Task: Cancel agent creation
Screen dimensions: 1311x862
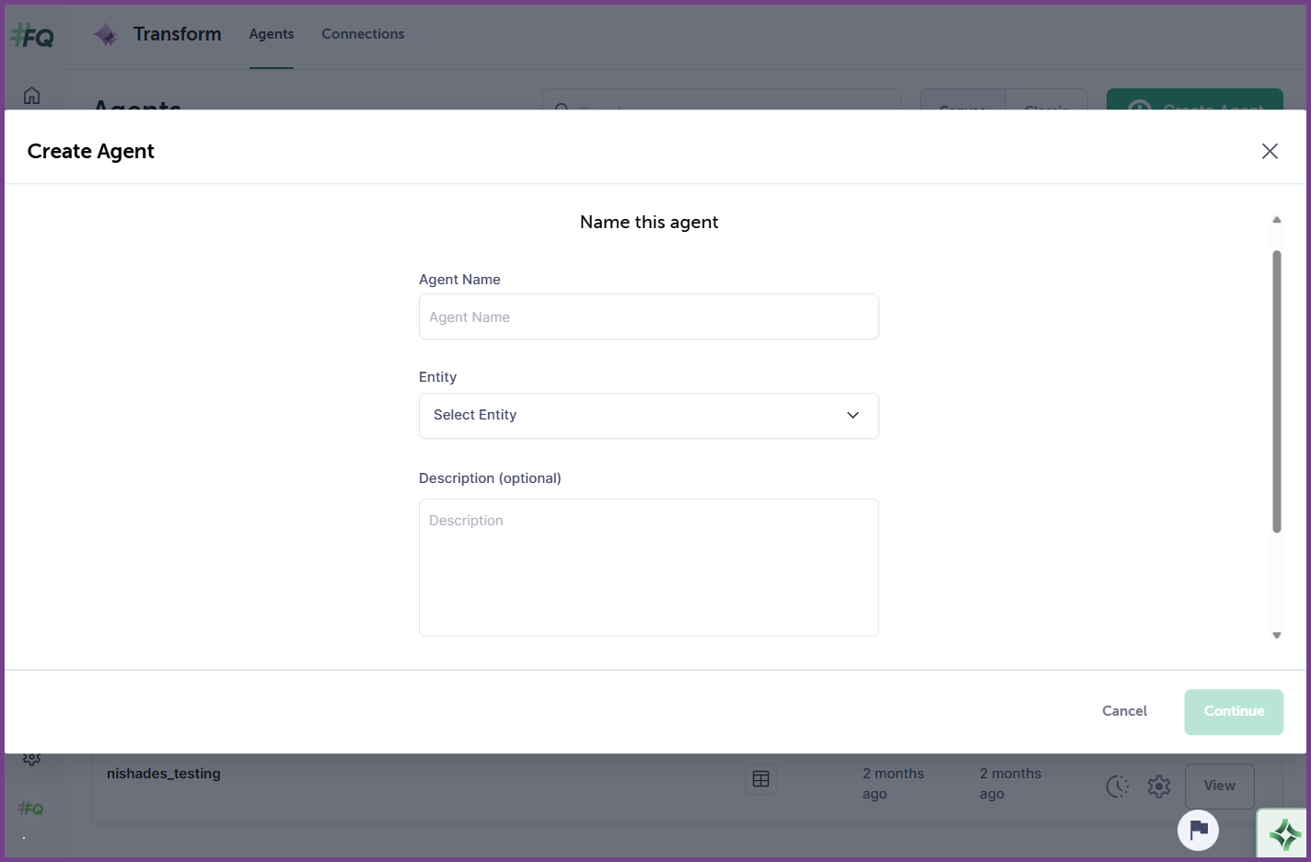Action: coord(1124,711)
